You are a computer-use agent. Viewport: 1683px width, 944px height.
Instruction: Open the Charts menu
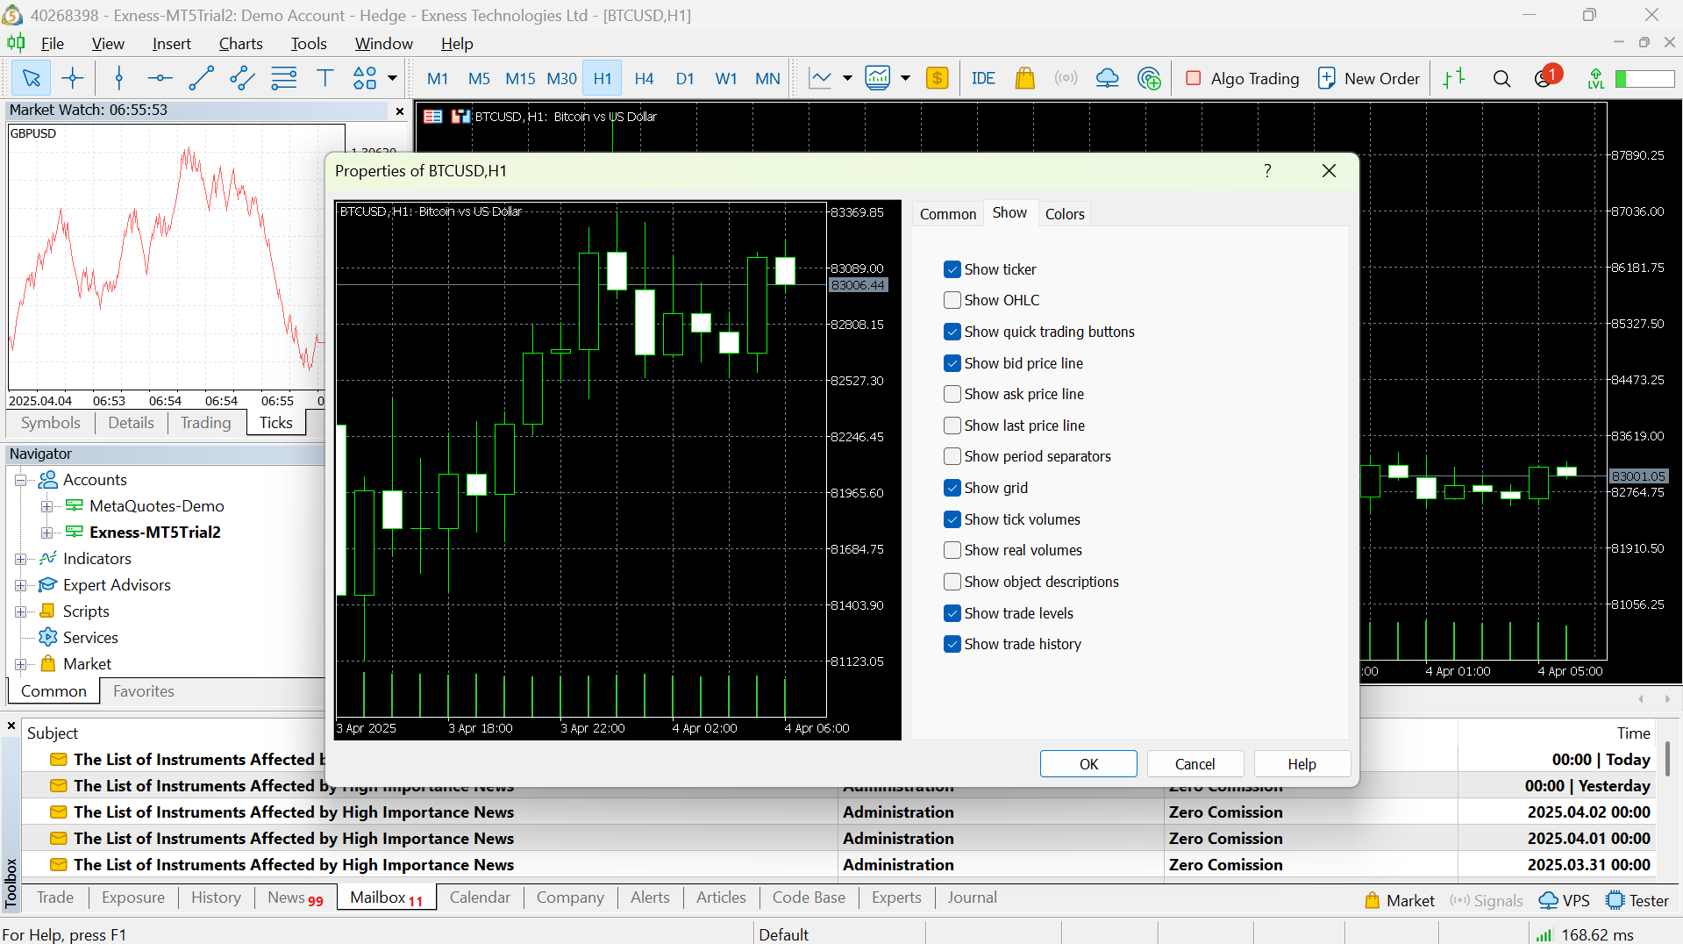[240, 44]
